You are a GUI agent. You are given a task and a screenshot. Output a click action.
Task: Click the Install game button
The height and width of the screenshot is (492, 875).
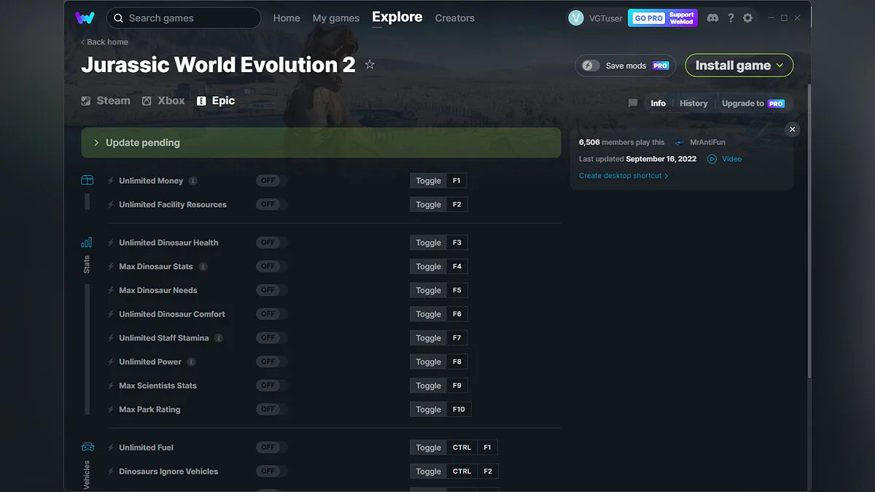[x=733, y=65]
